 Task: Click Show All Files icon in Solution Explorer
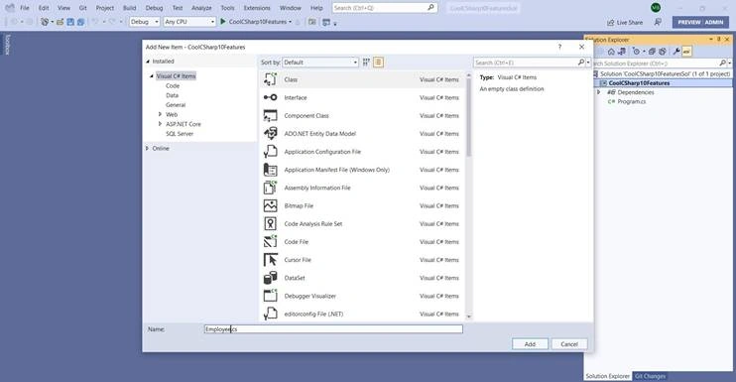(663, 52)
